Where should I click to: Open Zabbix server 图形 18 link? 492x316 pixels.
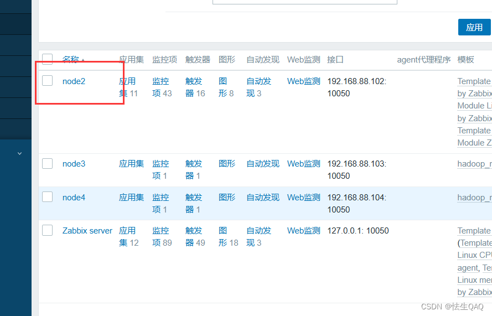228,237
